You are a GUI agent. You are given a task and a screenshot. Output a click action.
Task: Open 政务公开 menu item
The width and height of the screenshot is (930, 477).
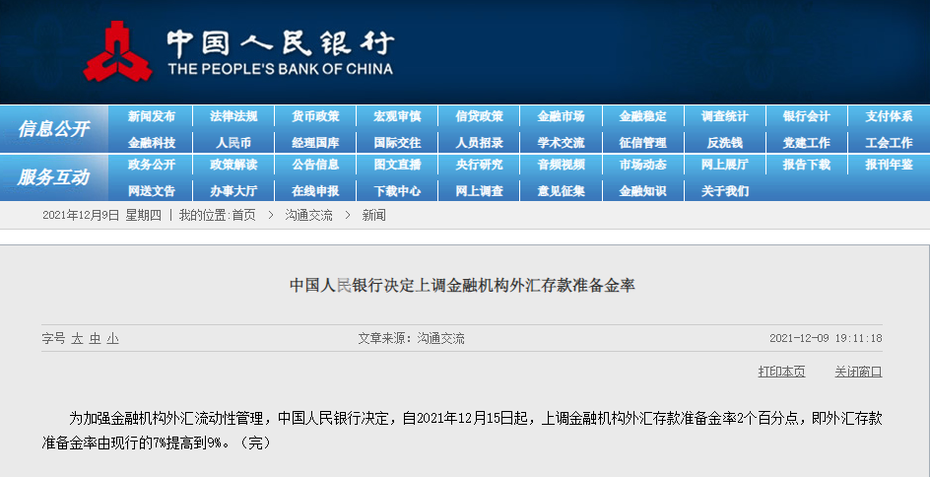coord(152,165)
